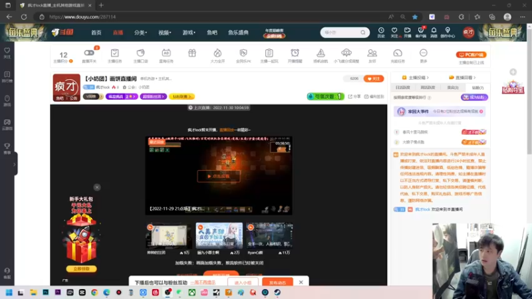The height and width of the screenshot is (299, 532).
Task: Click the orange 关注 follow button
Action: click(x=374, y=78)
